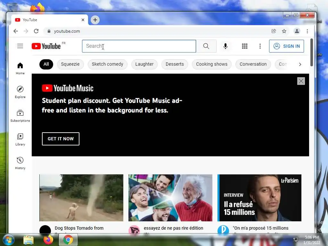Select the Squeezie filter chip
Image resolution: width=328 pixels, height=246 pixels.
click(70, 64)
